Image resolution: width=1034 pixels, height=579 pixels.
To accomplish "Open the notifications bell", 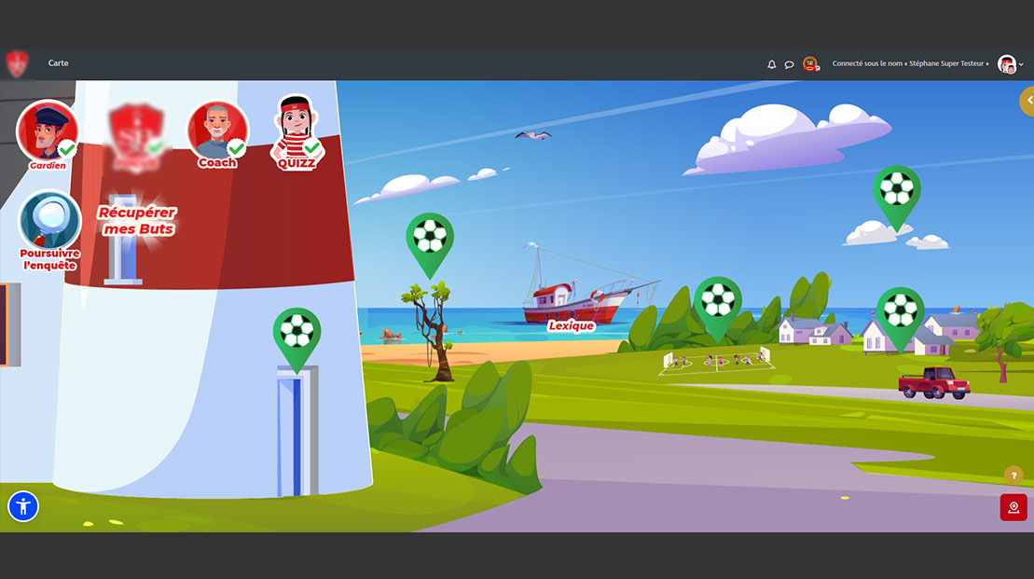I will coord(771,64).
